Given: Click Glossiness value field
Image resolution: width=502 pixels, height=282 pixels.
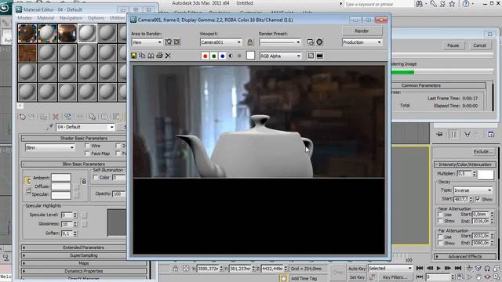Looking at the screenshot, I should click(67, 224).
